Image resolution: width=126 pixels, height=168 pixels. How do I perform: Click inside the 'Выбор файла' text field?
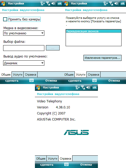24,48
